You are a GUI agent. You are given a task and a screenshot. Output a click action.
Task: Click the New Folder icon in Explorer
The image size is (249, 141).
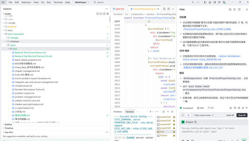point(101,14)
